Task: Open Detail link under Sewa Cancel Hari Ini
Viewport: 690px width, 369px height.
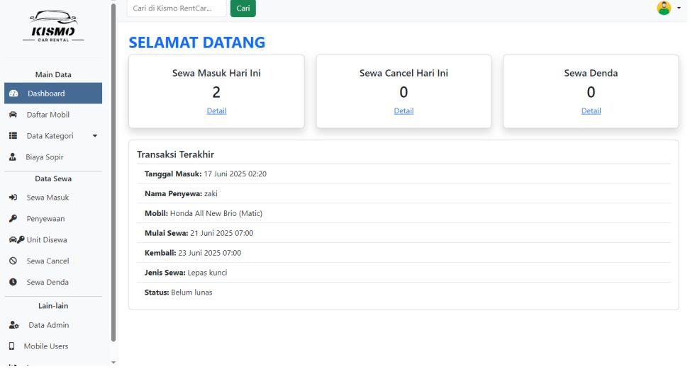Action: click(404, 110)
